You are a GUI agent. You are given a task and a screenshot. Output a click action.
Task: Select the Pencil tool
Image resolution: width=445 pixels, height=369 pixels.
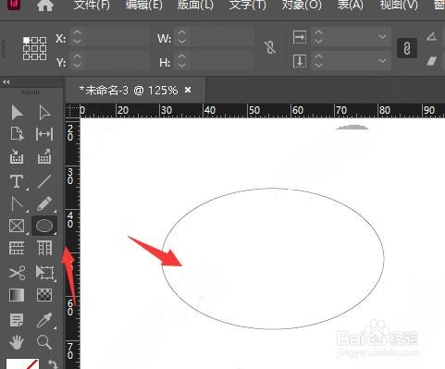point(44,203)
